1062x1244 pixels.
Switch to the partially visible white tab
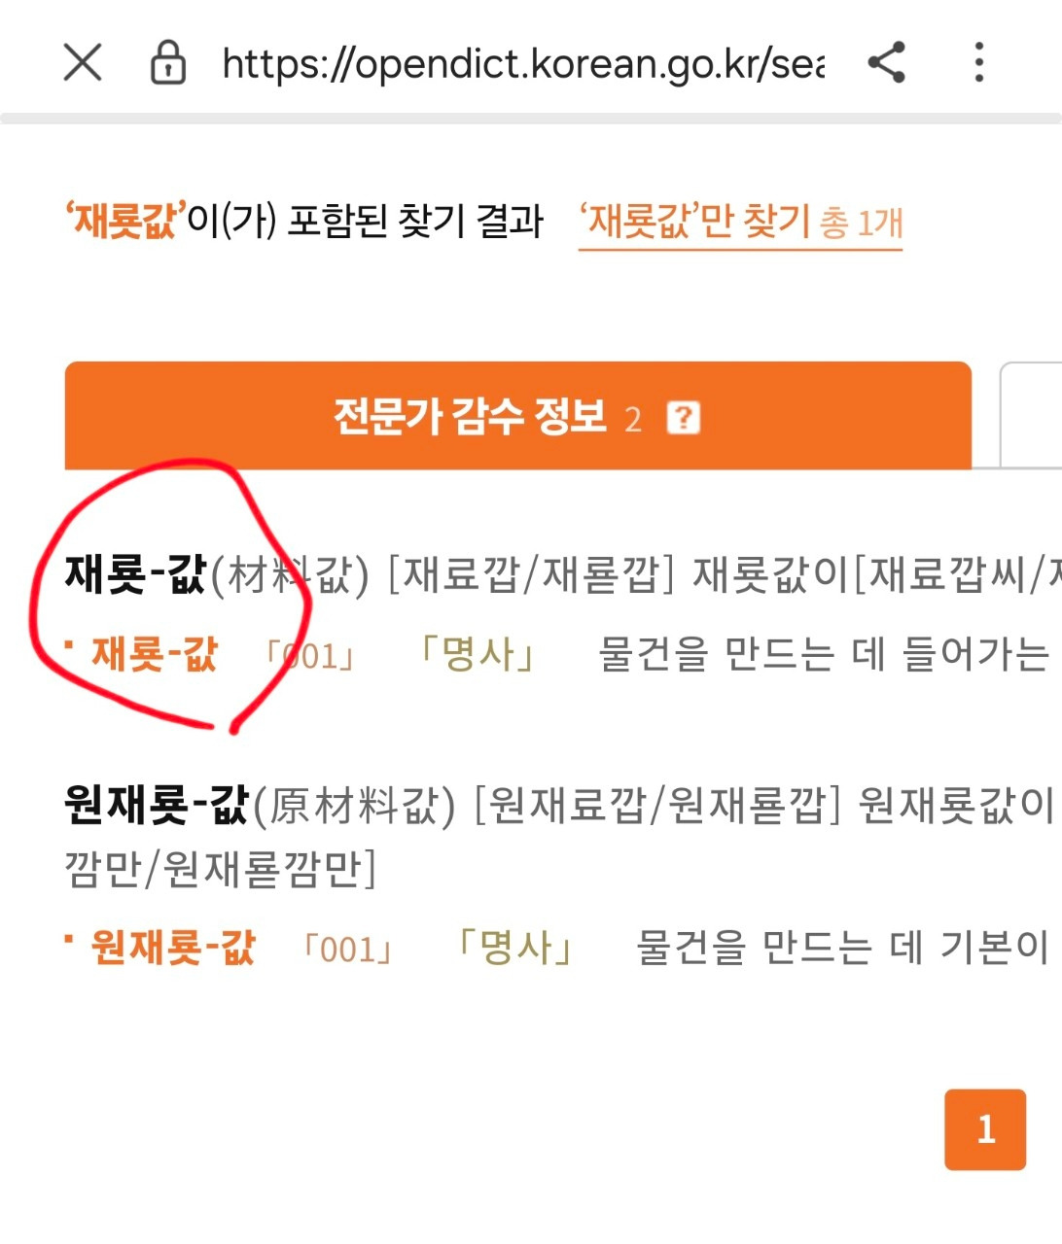point(1031,416)
